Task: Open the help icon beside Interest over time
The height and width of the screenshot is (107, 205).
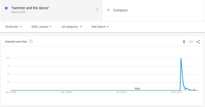Action: (x=31, y=42)
